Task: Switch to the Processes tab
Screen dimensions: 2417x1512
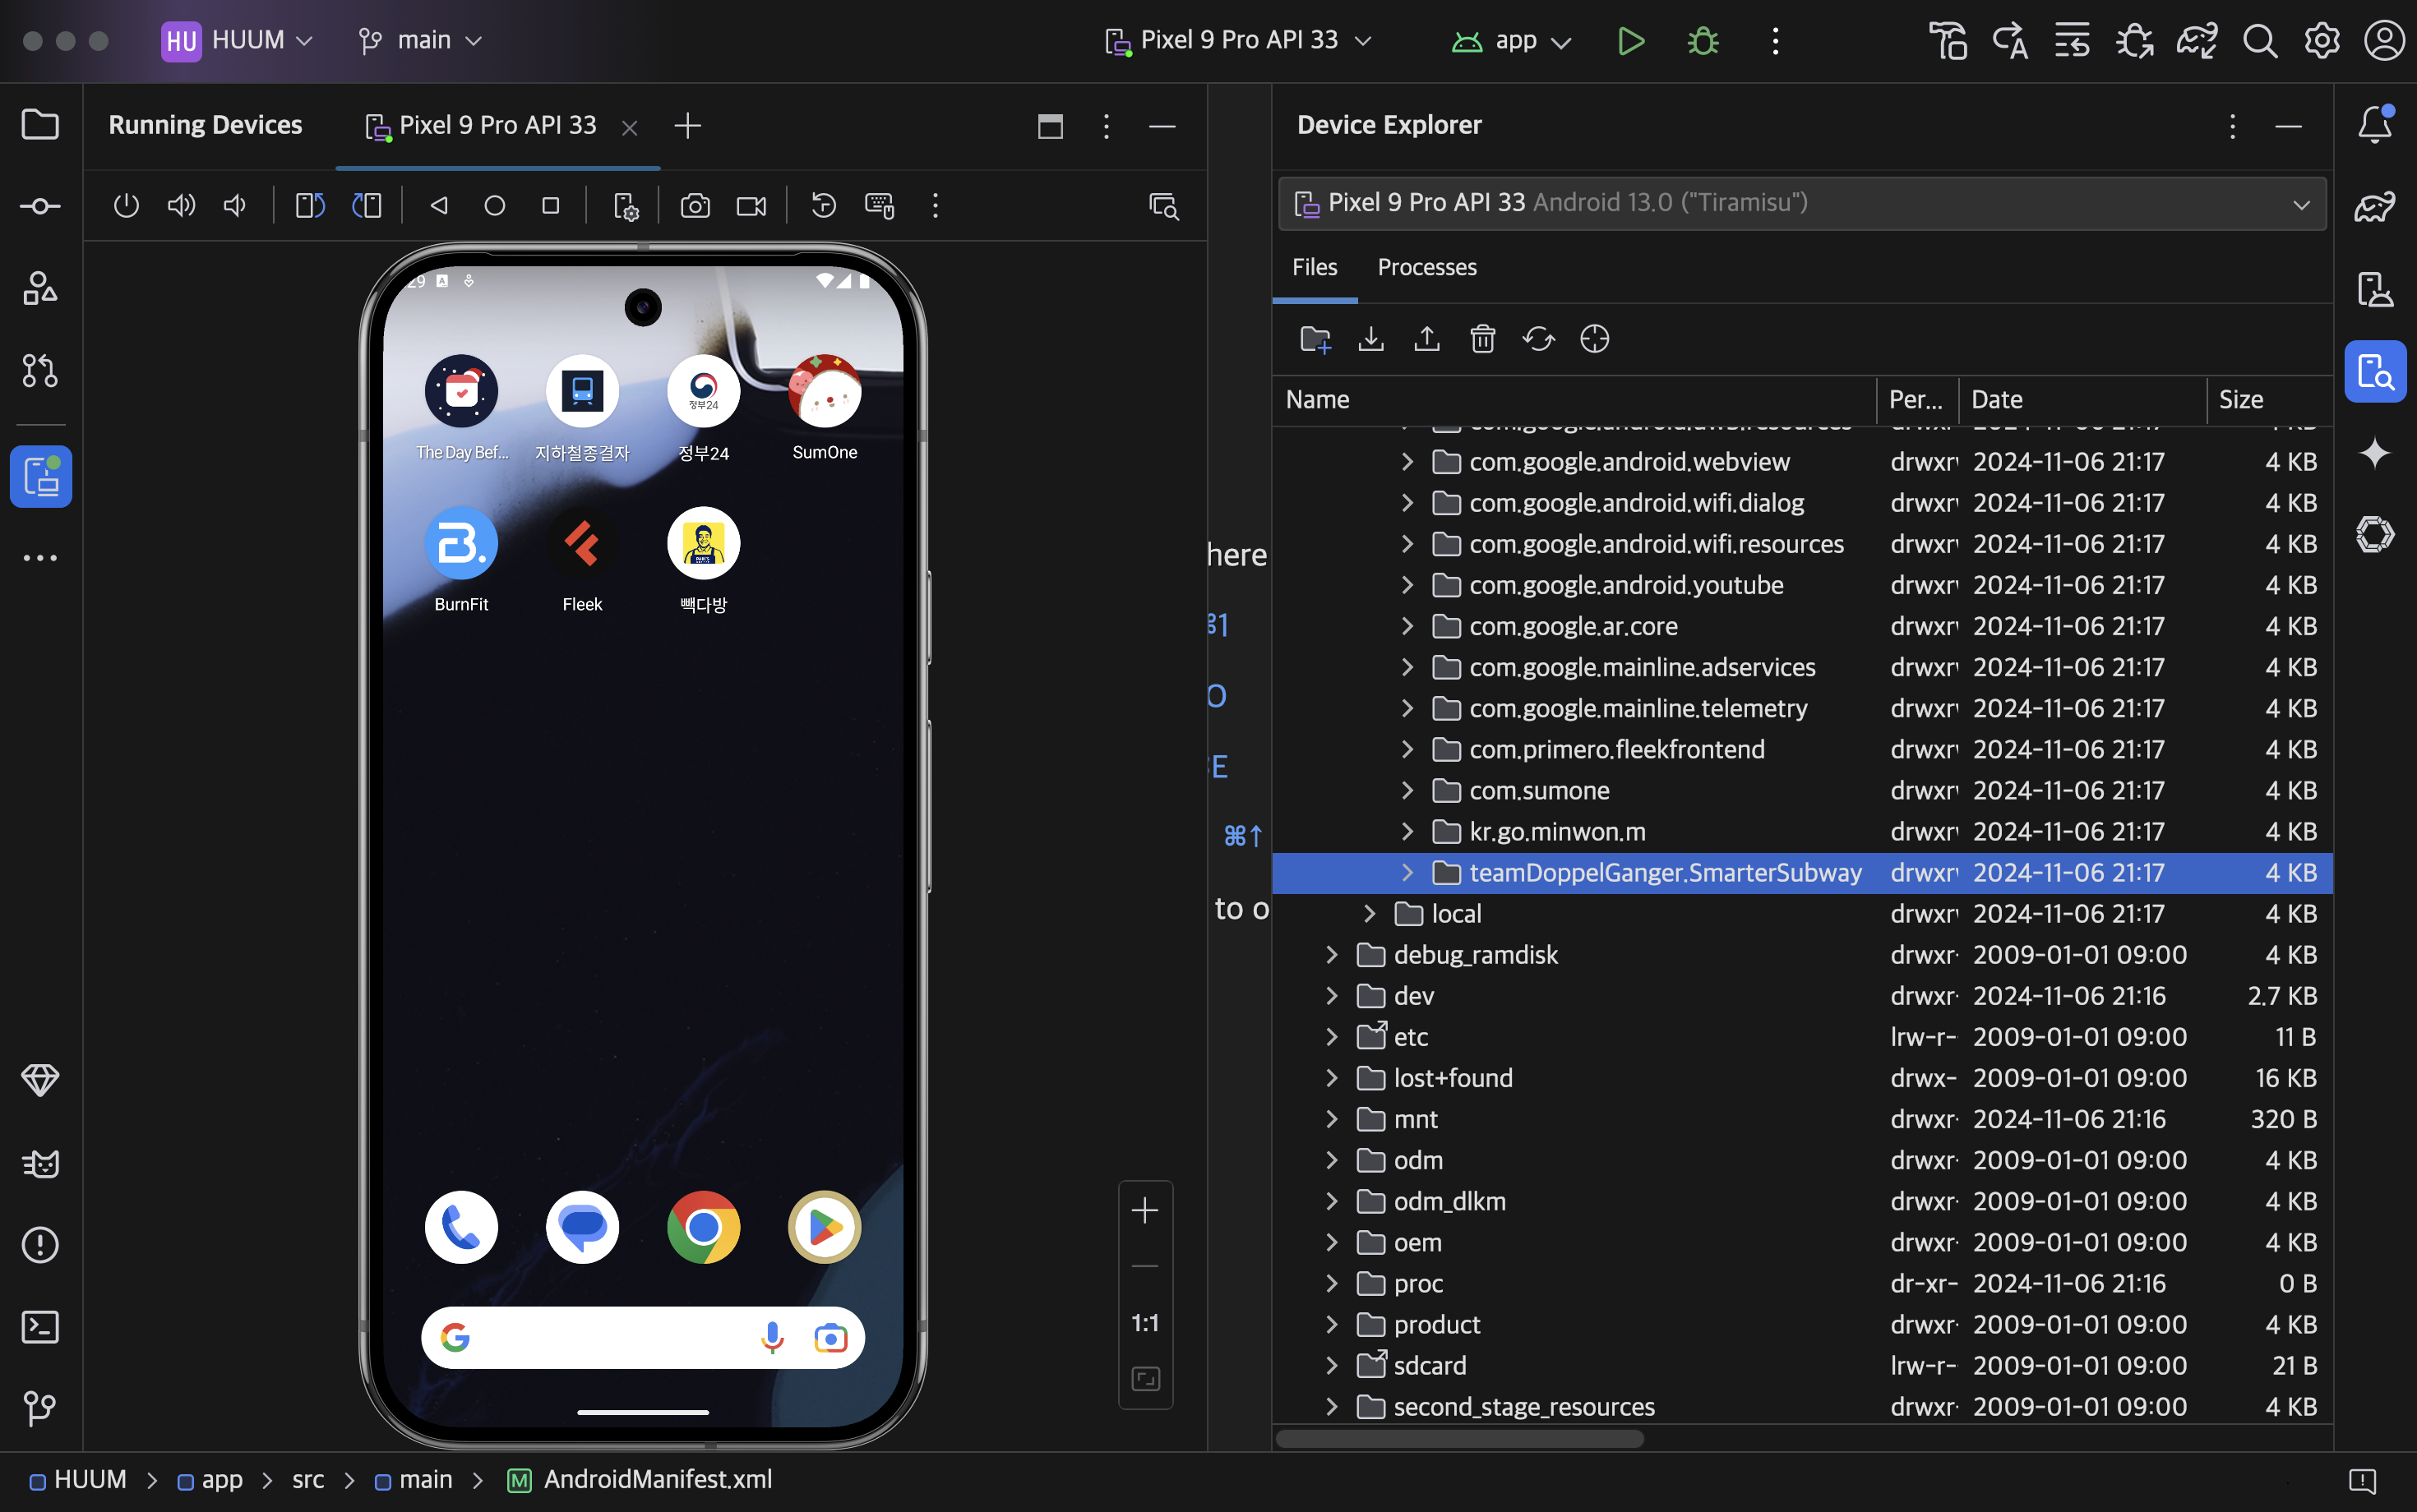Action: click(x=1426, y=267)
